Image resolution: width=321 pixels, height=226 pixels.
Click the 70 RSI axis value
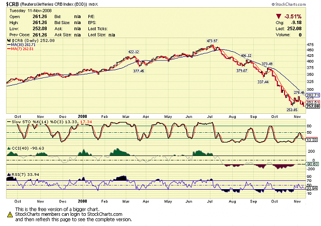click(x=309, y=180)
